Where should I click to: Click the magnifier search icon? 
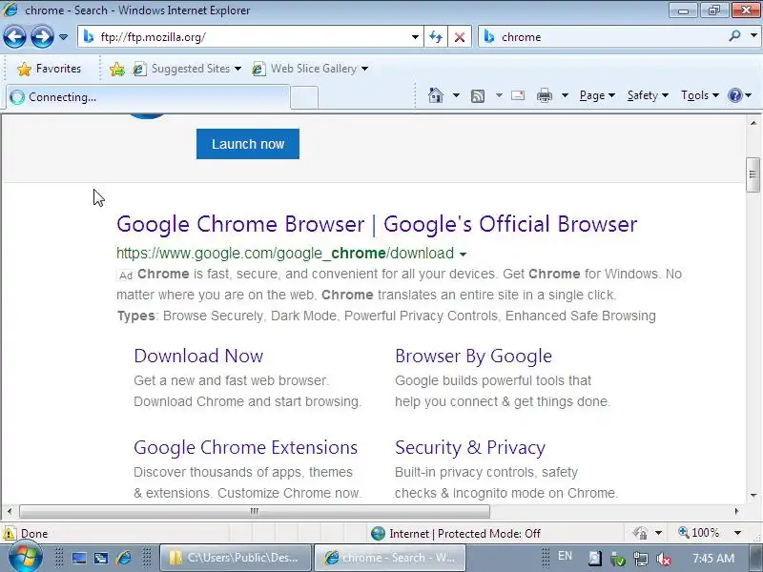[x=734, y=36]
